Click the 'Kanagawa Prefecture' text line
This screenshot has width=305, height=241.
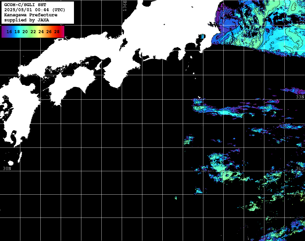(x=31, y=15)
